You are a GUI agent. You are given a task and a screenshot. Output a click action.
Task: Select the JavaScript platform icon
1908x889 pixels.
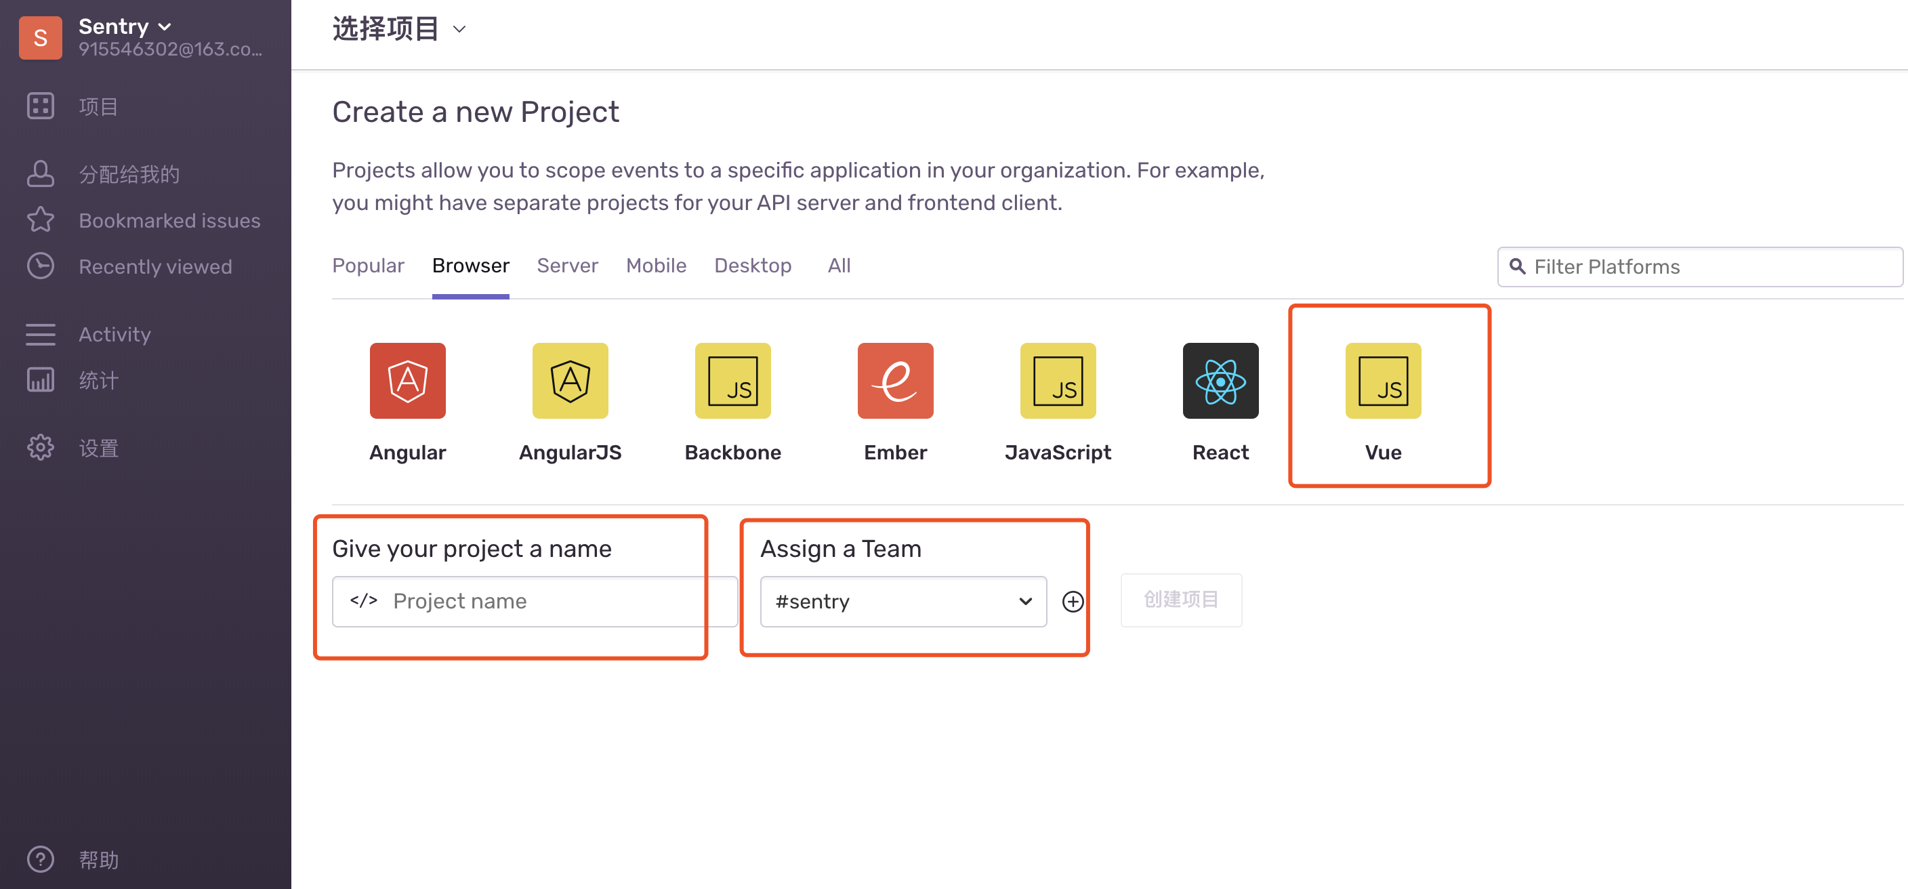[1058, 381]
